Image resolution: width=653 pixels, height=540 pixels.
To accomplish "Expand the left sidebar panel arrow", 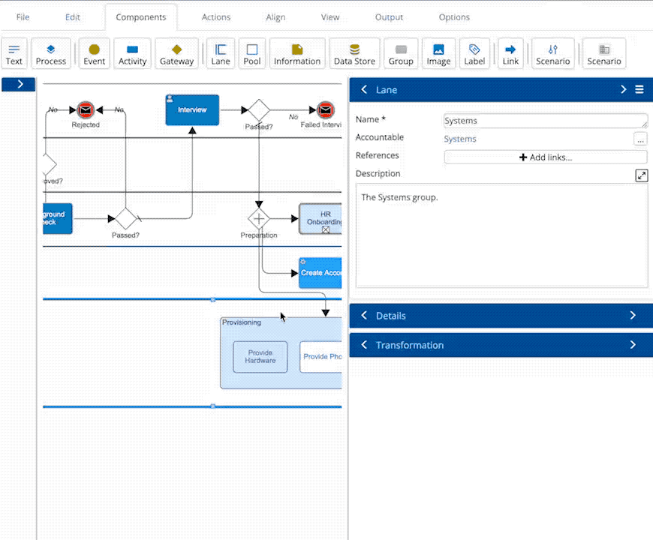I will click(19, 84).
